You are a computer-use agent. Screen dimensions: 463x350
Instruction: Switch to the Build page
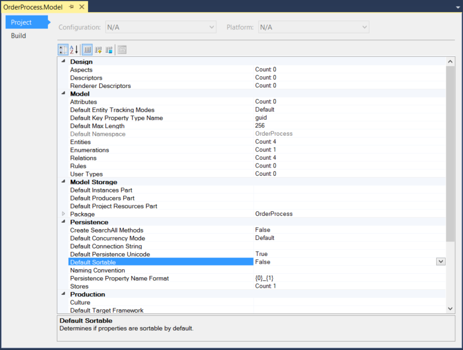[x=18, y=36]
